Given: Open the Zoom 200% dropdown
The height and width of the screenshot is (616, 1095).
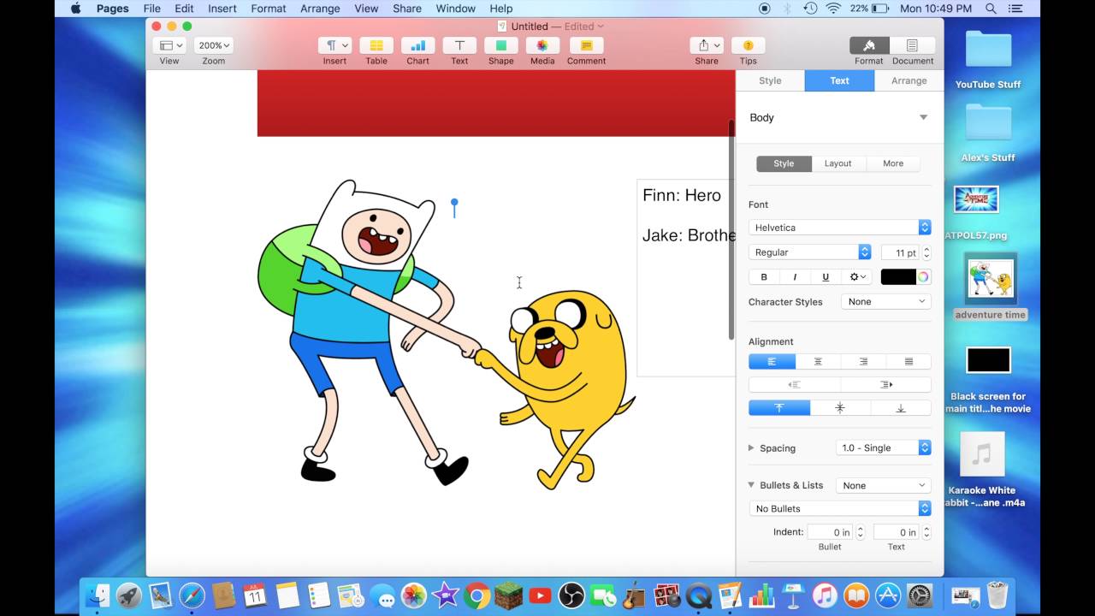Looking at the screenshot, I should [x=213, y=45].
